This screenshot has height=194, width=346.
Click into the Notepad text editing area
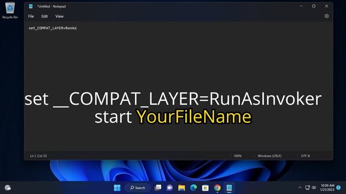(178, 86)
